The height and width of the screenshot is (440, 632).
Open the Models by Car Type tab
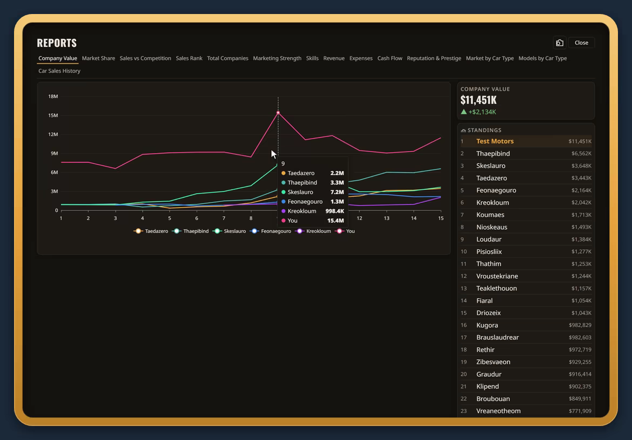click(542, 58)
